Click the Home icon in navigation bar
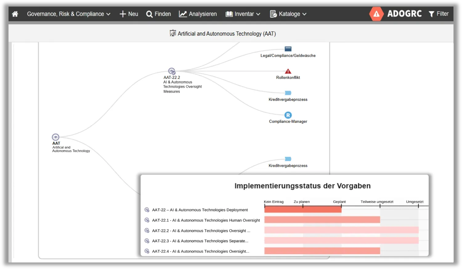The width and height of the screenshot is (462, 269). (15, 14)
